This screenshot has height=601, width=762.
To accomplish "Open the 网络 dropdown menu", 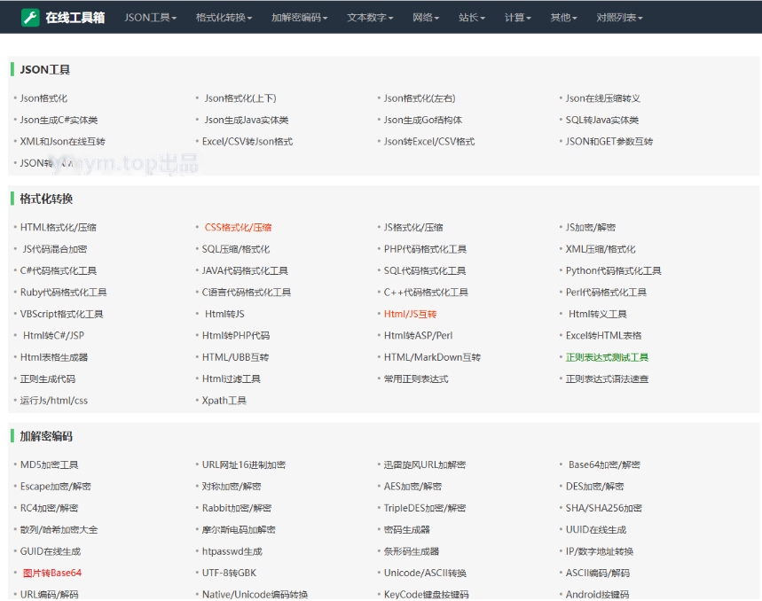I will tap(426, 18).
